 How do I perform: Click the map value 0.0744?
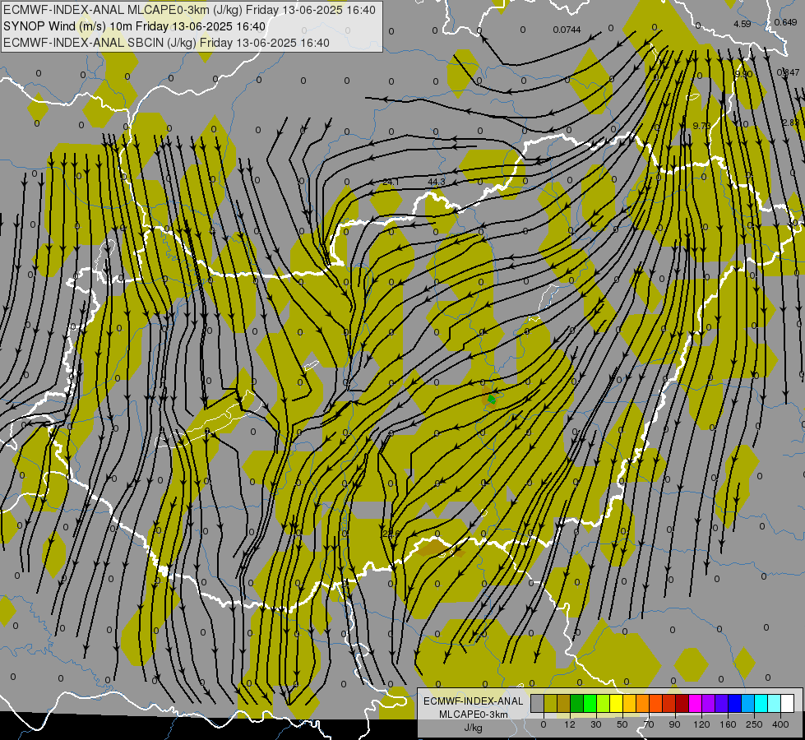[567, 30]
